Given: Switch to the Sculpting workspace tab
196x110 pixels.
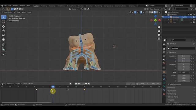Looking at the screenshot, I should [x=52, y=6].
